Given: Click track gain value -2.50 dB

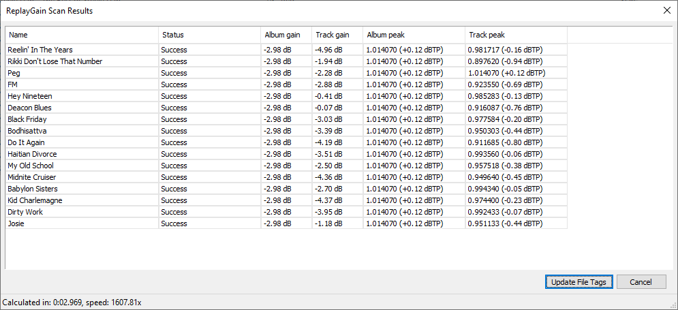Looking at the screenshot, I should click(328, 166).
